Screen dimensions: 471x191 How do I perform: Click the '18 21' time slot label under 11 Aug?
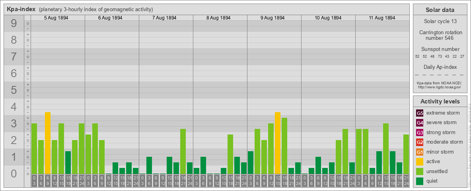pos(399,181)
